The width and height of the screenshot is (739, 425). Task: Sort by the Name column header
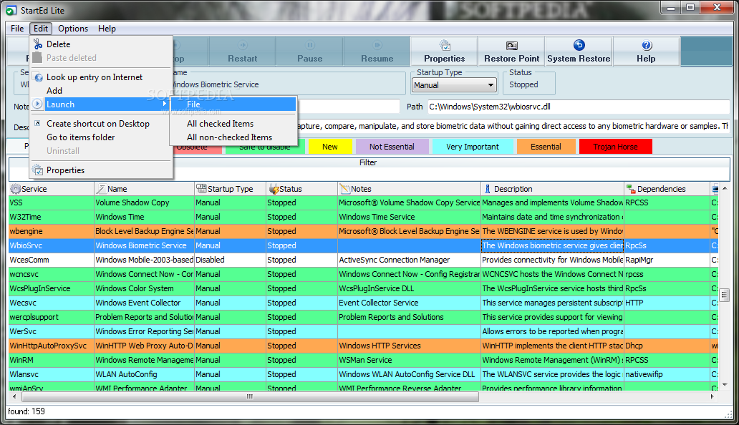pos(144,189)
